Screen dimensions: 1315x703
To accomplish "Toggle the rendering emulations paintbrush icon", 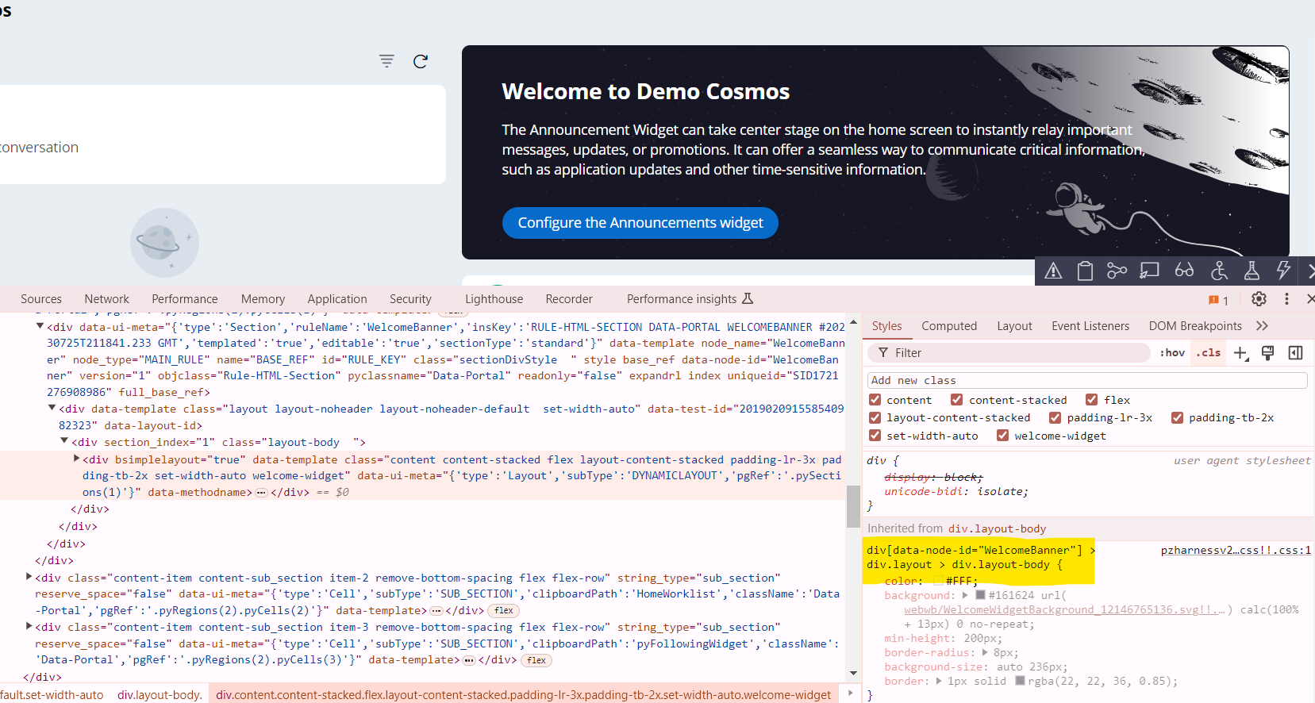I will (1267, 353).
